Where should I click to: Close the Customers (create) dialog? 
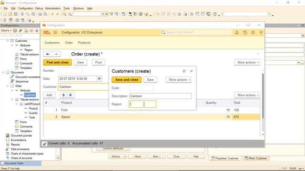(x=192, y=71)
